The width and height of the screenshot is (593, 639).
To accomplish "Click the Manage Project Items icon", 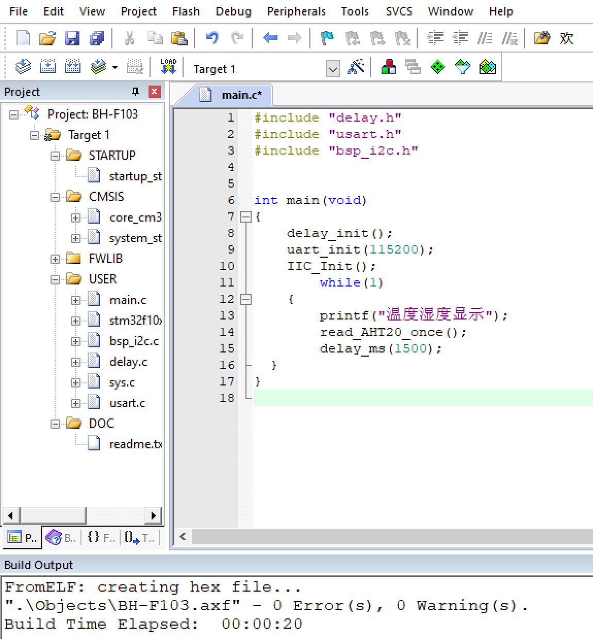I will tap(389, 67).
